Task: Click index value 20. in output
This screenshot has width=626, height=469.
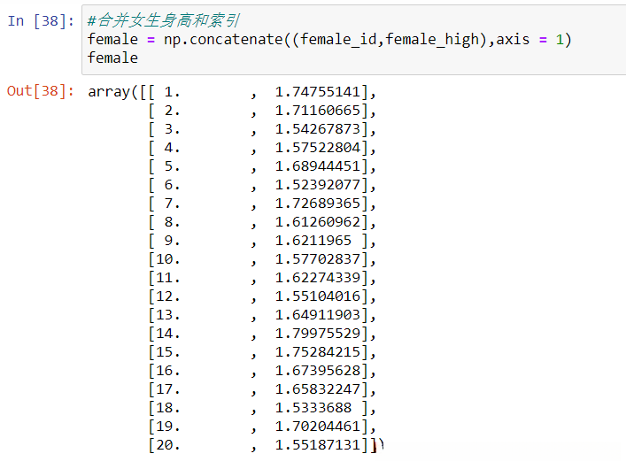Action: click(168, 445)
